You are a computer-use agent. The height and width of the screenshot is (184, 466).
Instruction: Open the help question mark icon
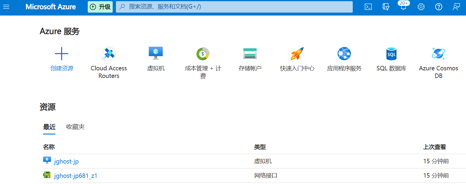pos(439,7)
